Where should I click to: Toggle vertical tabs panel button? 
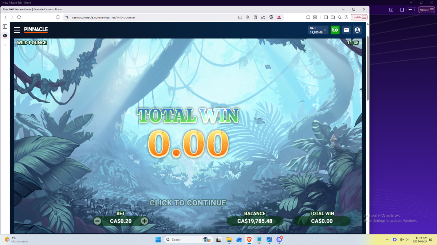5,26
